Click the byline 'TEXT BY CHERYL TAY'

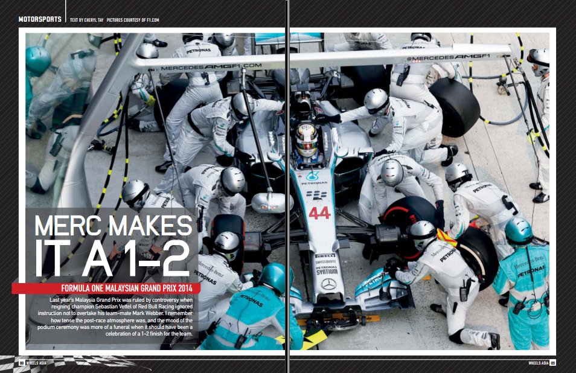[x=87, y=20]
